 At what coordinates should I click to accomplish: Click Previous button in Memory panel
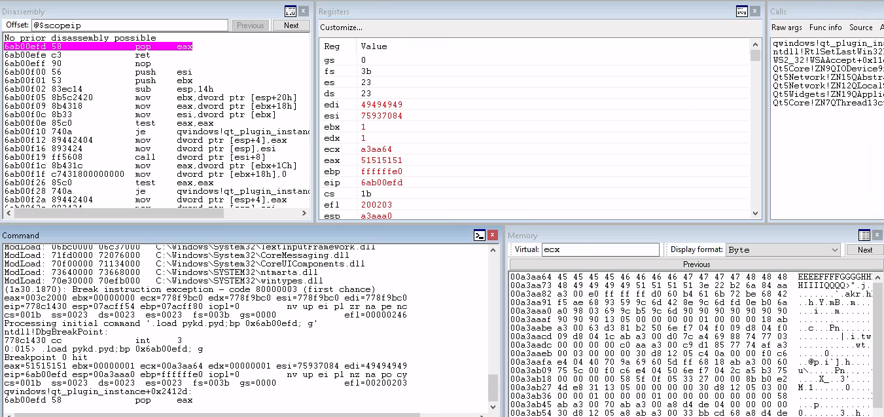[x=696, y=264]
